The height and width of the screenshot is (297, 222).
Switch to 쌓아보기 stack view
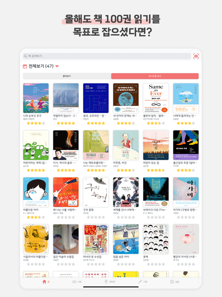(67, 76)
